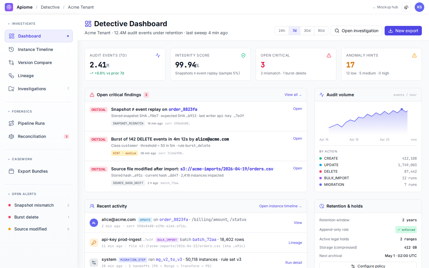Click the page title dashboard grid icon
The image size is (429, 268).
pyautogui.click(x=88, y=24)
